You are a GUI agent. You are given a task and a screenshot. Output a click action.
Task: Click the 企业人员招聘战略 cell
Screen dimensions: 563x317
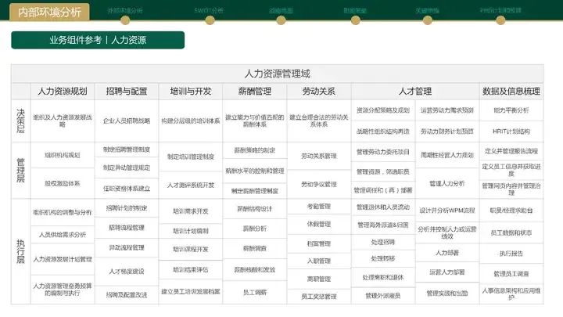tap(127, 121)
